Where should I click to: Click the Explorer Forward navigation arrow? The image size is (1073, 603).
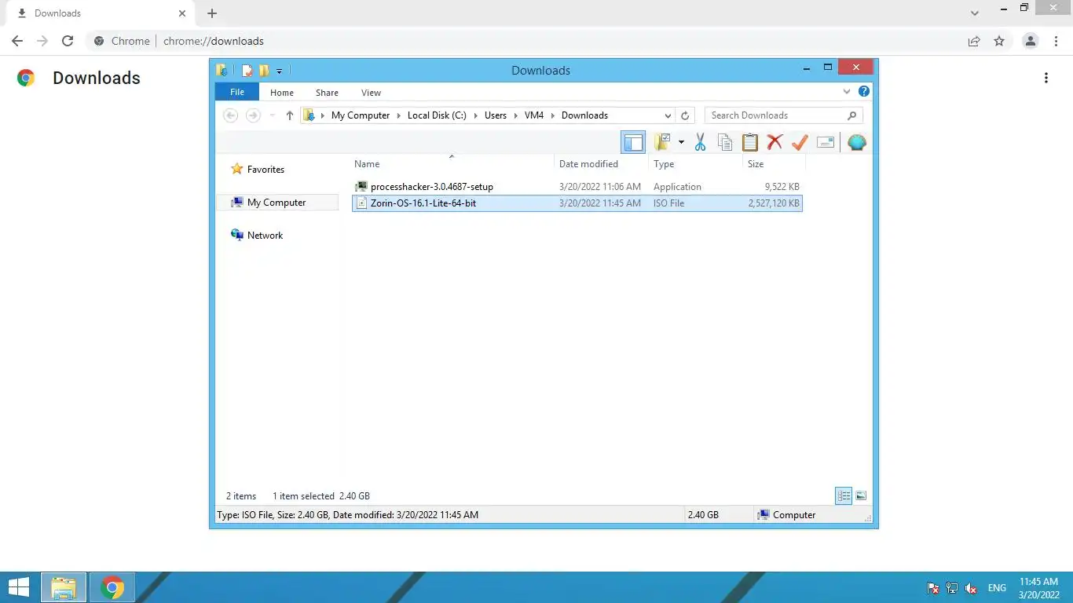[x=253, y=115]
